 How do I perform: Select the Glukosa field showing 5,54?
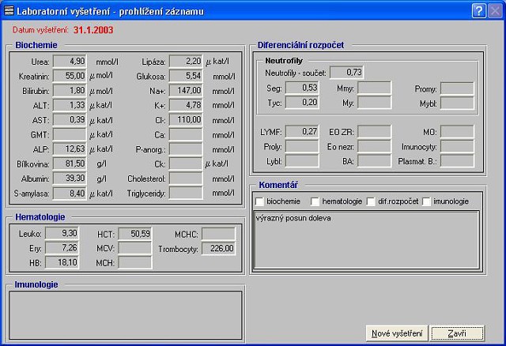point(186,76)
